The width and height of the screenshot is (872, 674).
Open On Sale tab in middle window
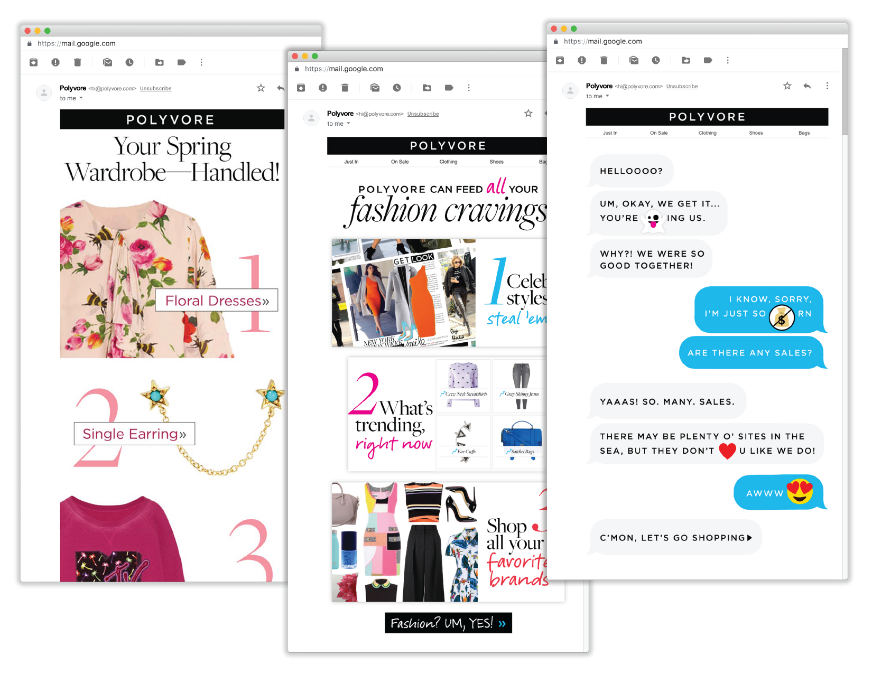coord(400,162)
